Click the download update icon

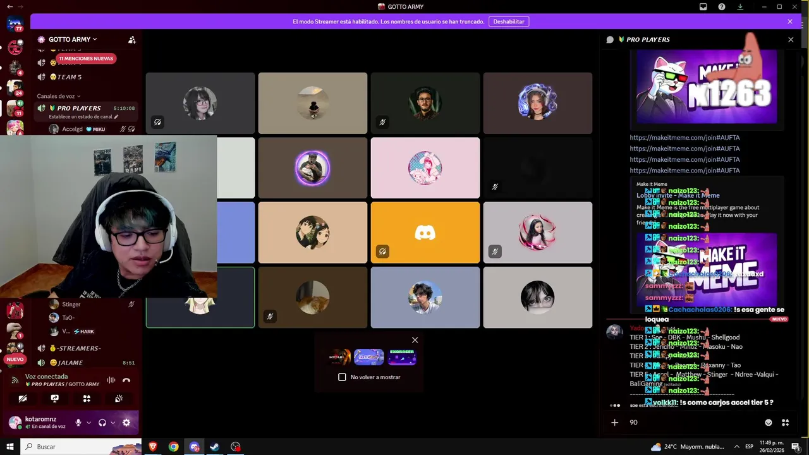pyautogui.click(x=740, y=6)
